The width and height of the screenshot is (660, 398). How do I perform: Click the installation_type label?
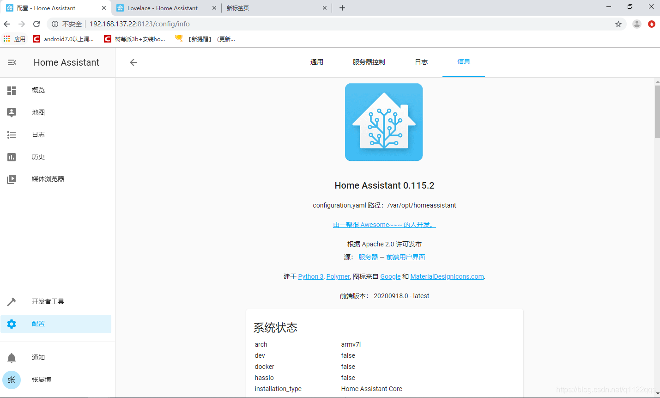point(278,389)
